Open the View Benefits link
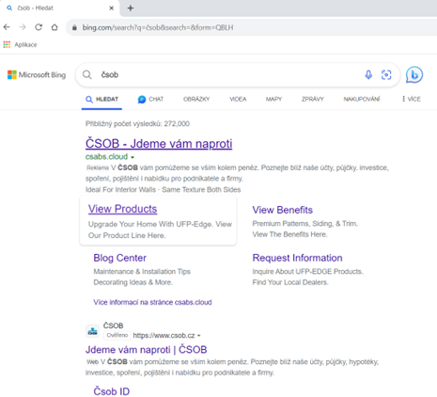 pos(283,210)
